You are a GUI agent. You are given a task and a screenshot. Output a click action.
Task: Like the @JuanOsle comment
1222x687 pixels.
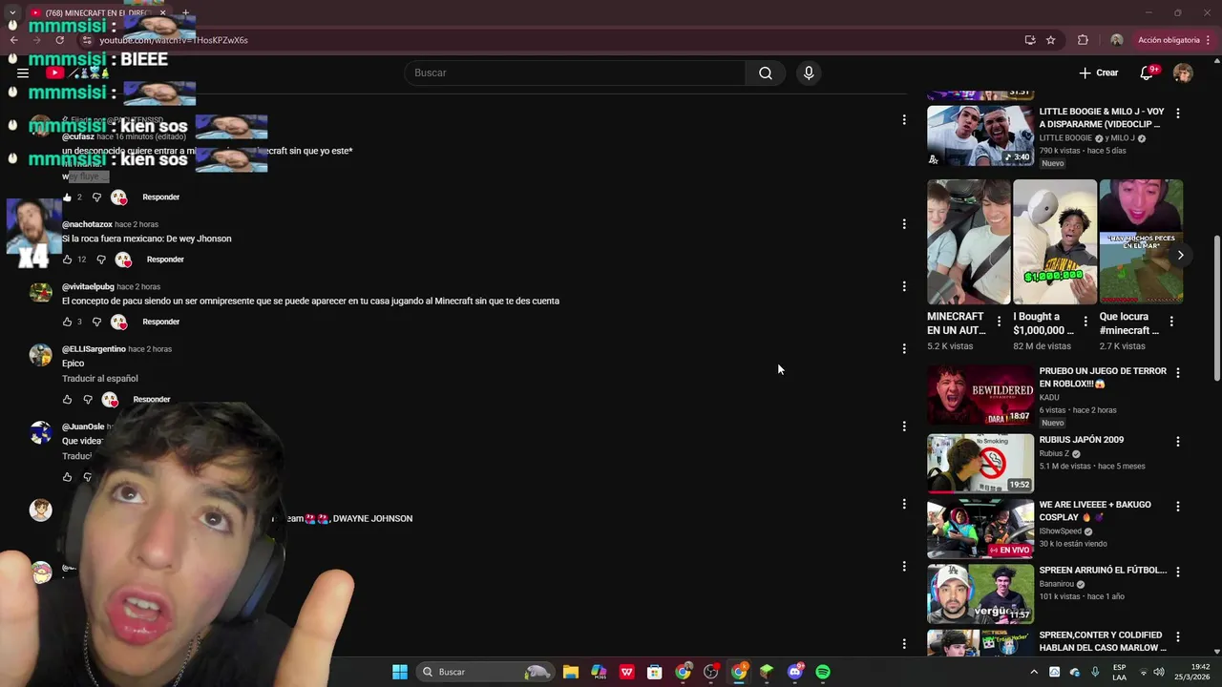tap(67, 477)
